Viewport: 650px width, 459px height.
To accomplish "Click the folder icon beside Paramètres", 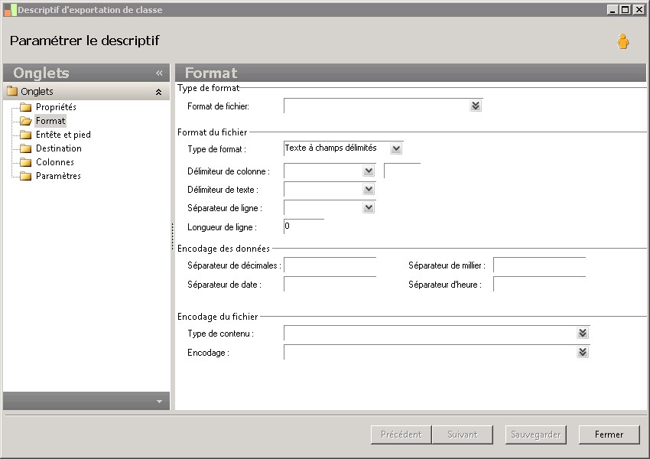I will click(x=26, y=176).
